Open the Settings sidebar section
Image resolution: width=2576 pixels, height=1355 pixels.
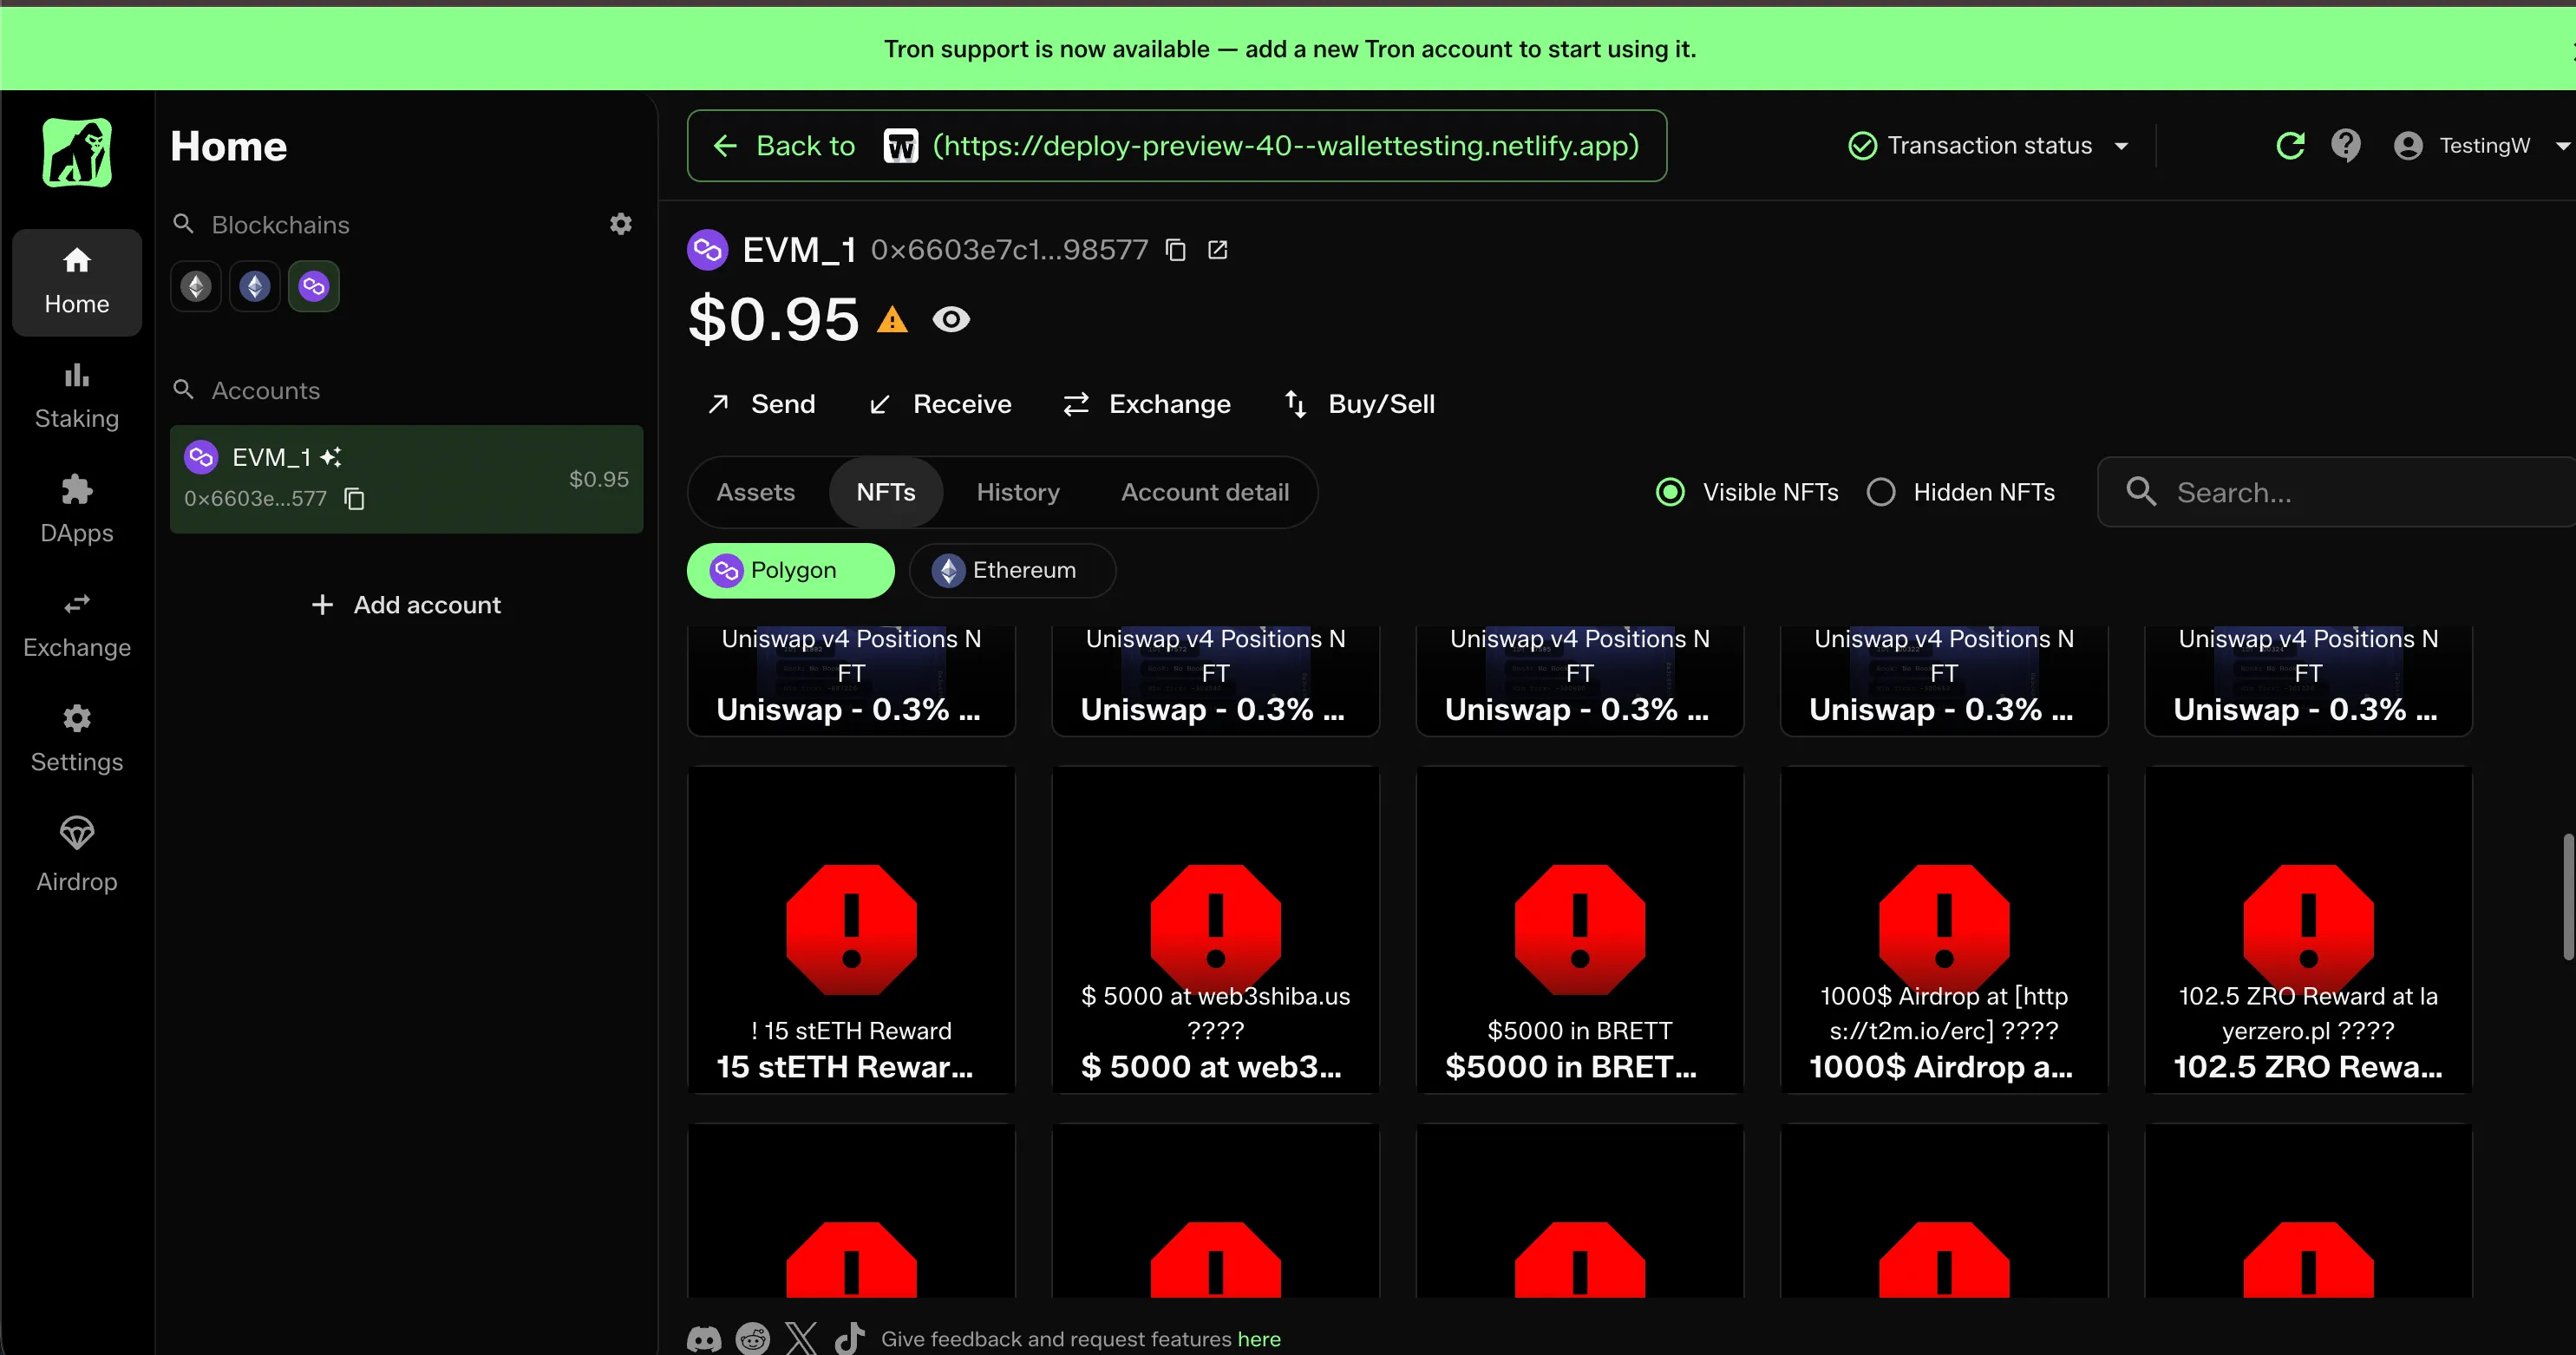point(77,740)
